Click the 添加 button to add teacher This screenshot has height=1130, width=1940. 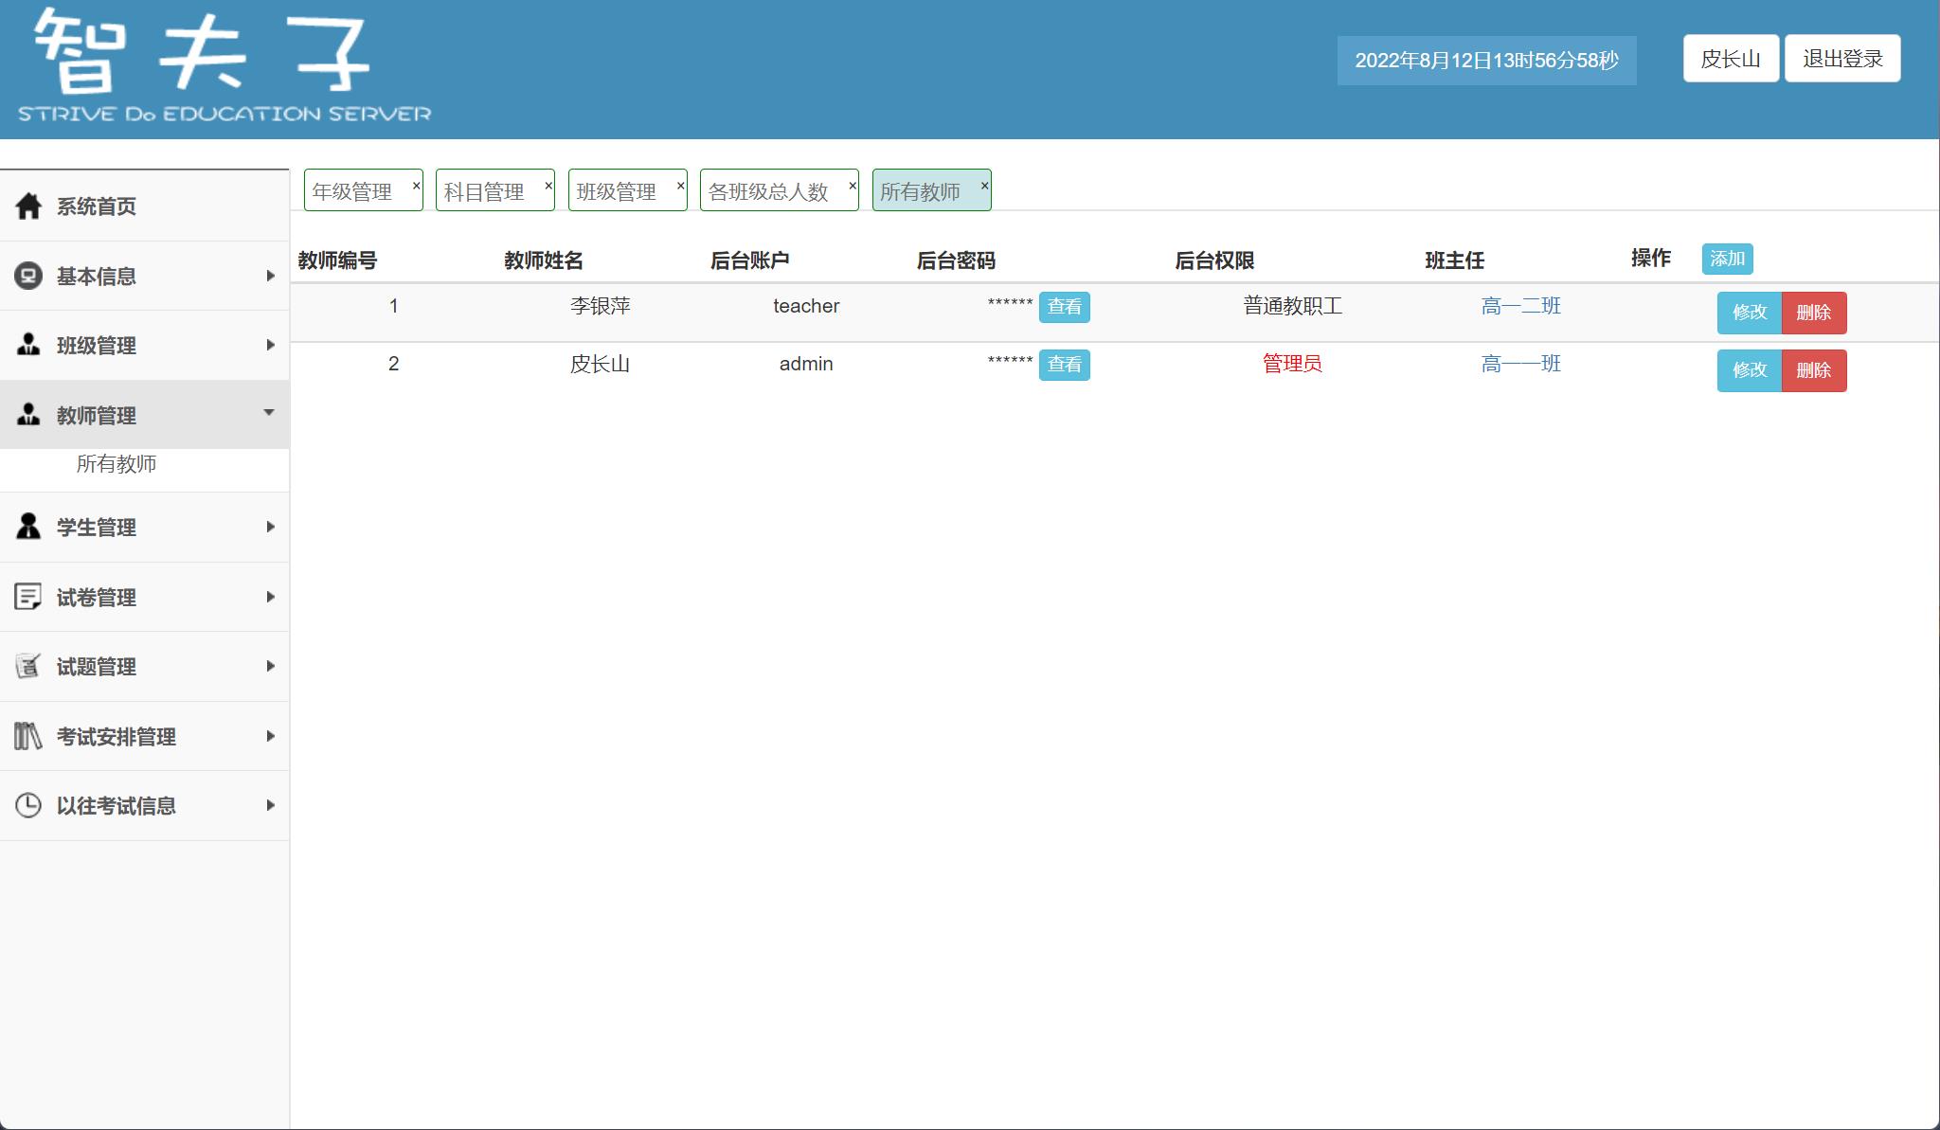[x=1728, y=259]
